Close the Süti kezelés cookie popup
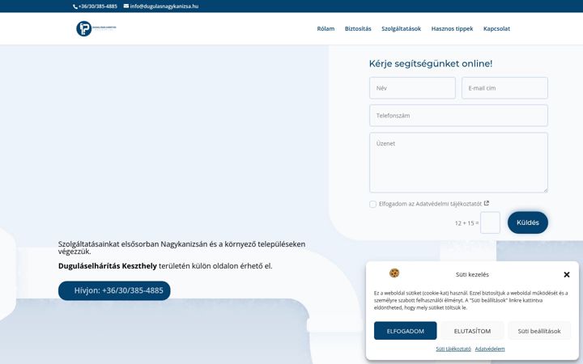583x364 pixels. point(567,274)
